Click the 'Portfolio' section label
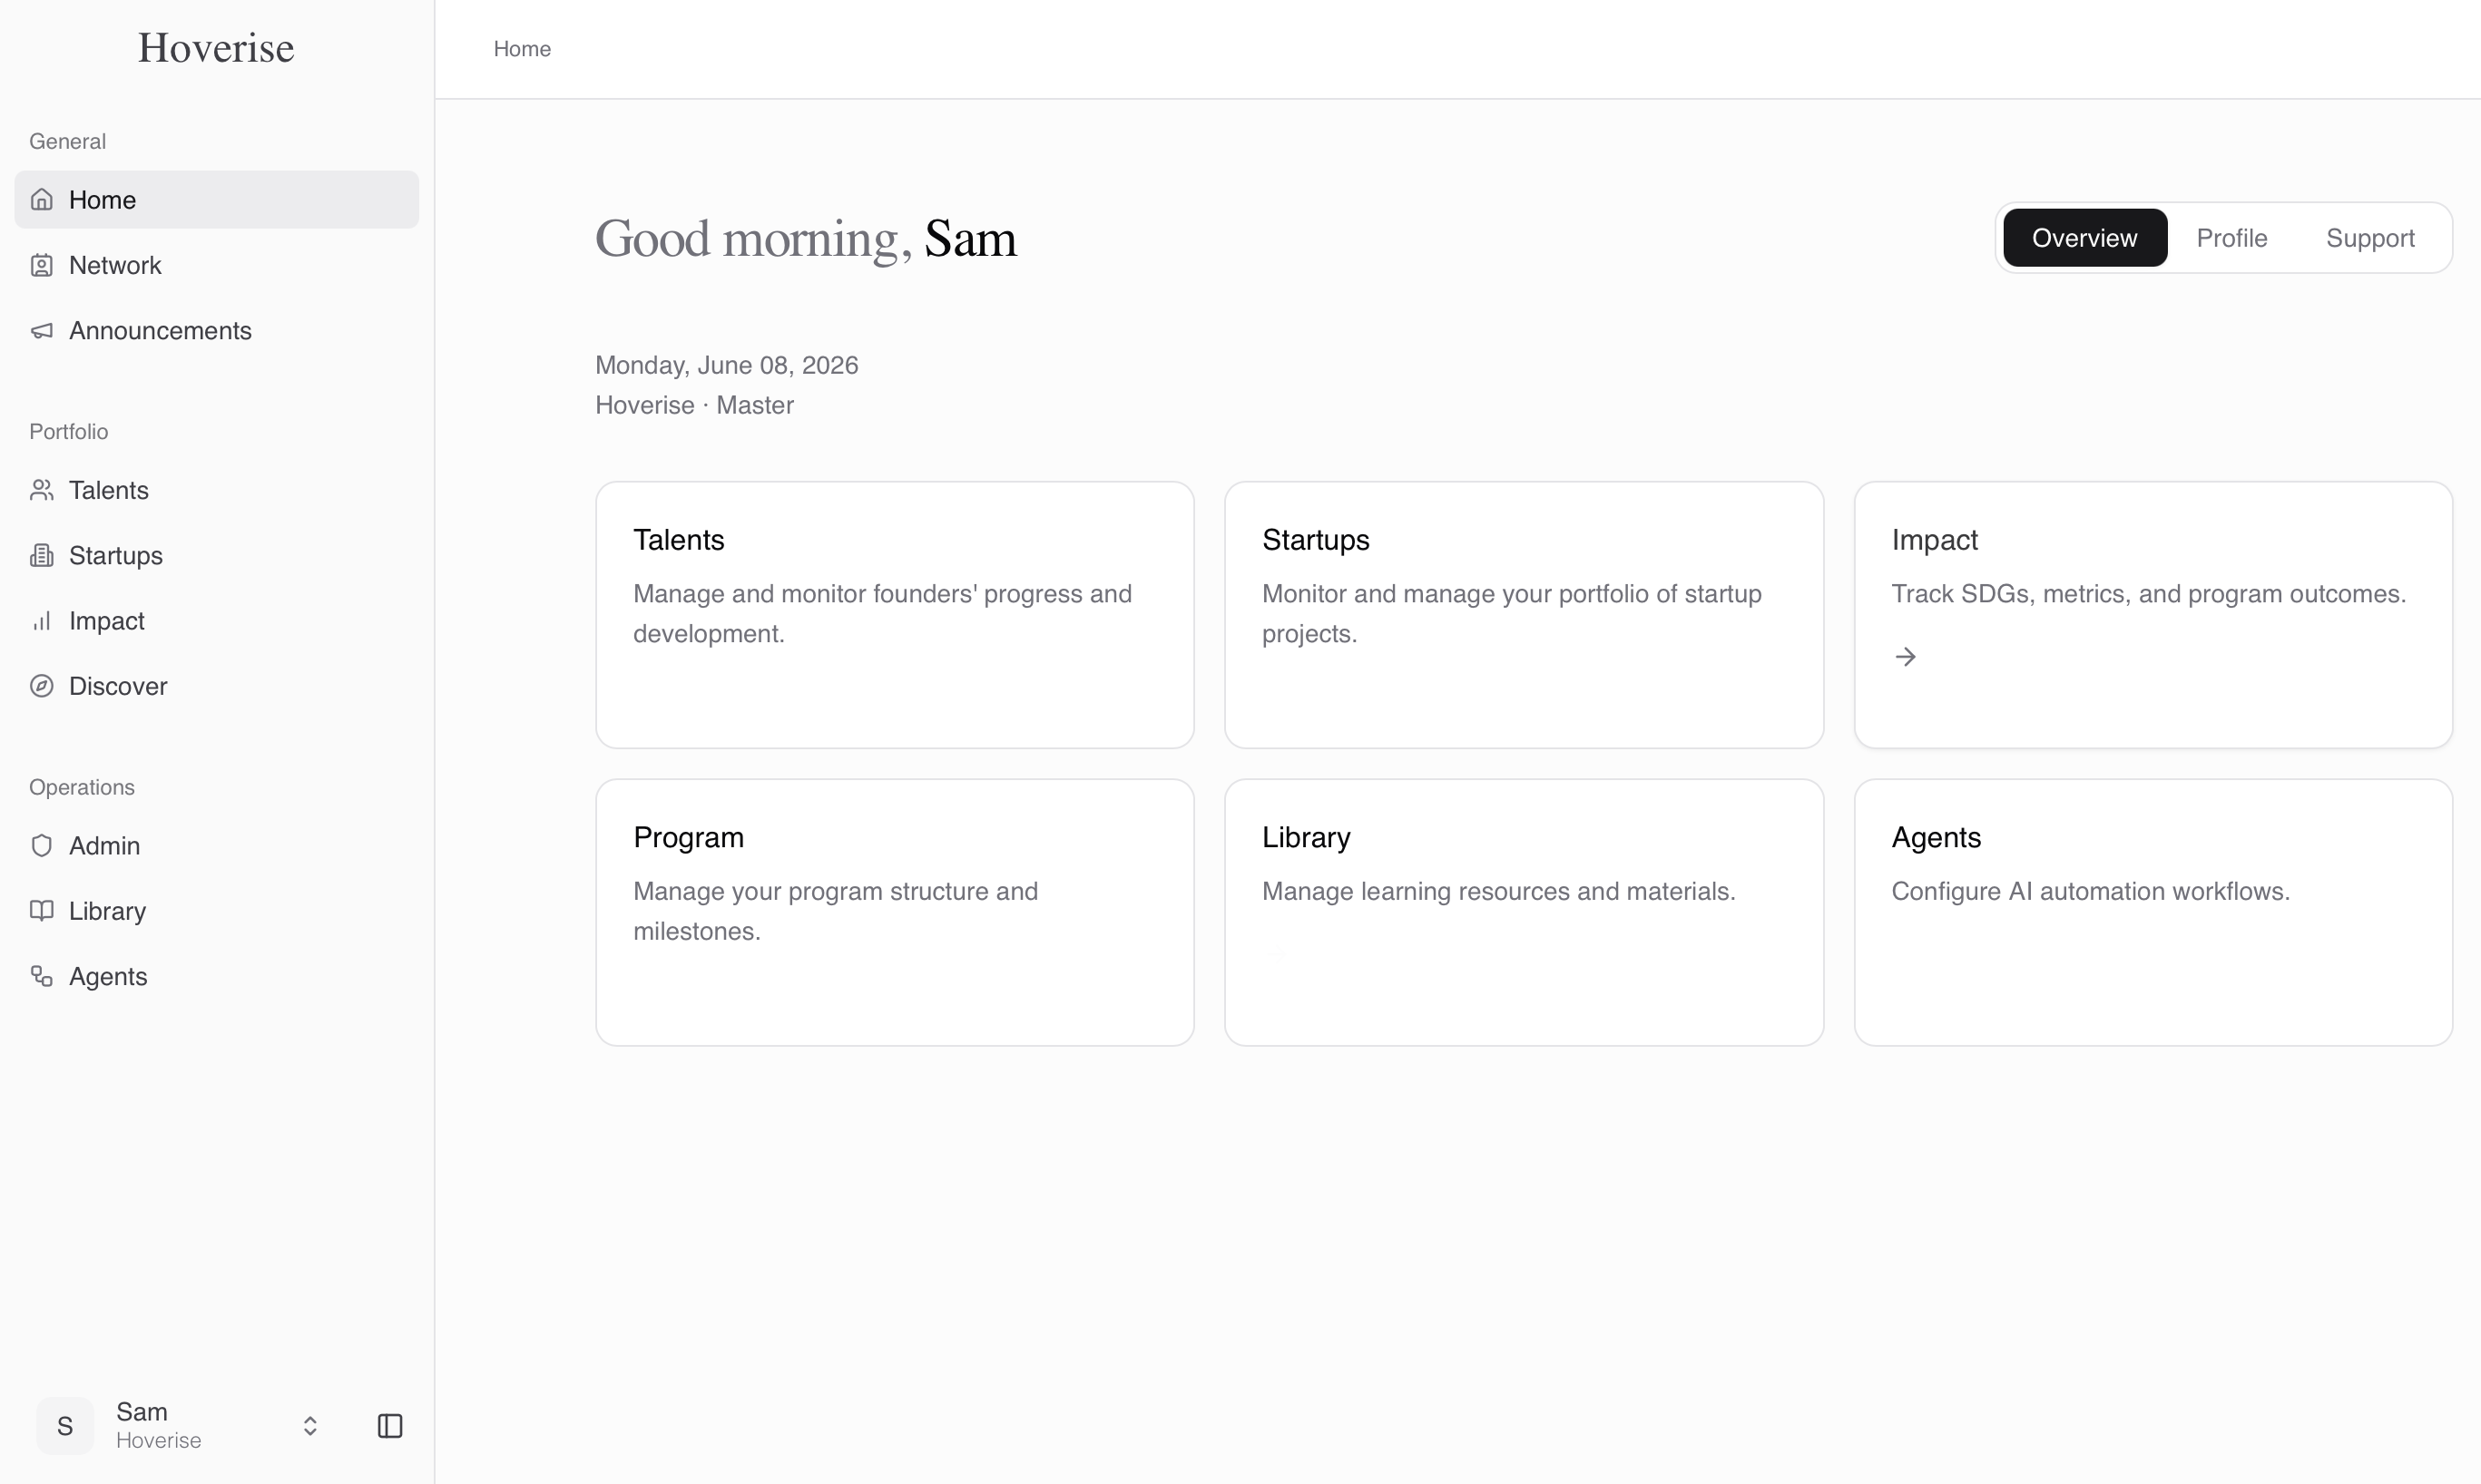Screen dimensions: 2481x1484 tap(68, 431)
